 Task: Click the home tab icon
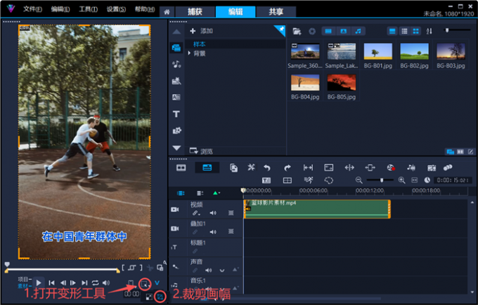[x=167, y=12]
